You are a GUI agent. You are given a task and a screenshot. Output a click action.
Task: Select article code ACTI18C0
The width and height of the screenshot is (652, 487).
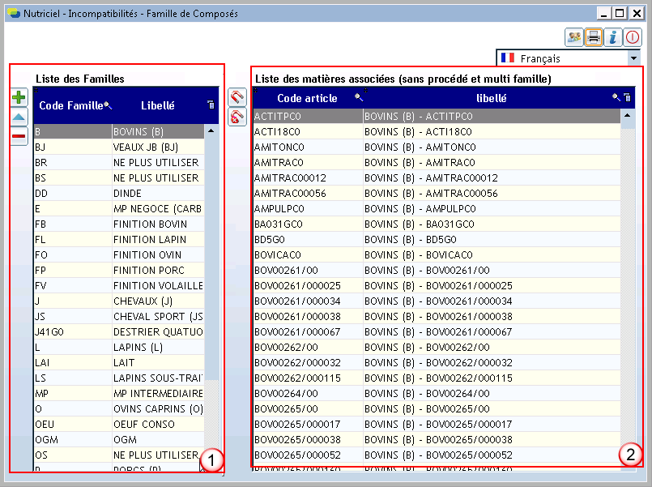[277, 131]
